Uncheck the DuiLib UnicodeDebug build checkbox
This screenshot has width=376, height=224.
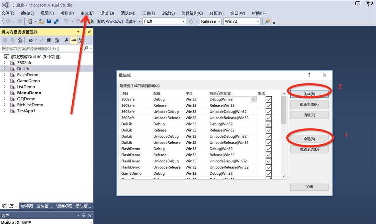(x=269, y=137)
